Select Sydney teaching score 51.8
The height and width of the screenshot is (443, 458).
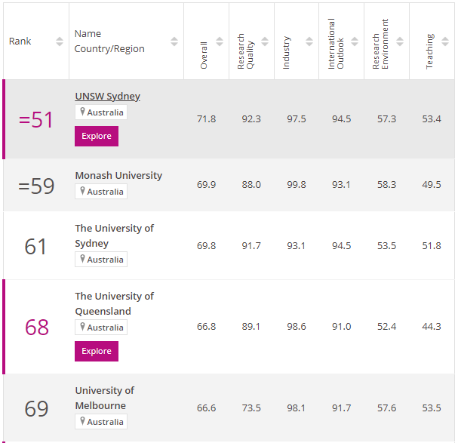coord(432,246)
